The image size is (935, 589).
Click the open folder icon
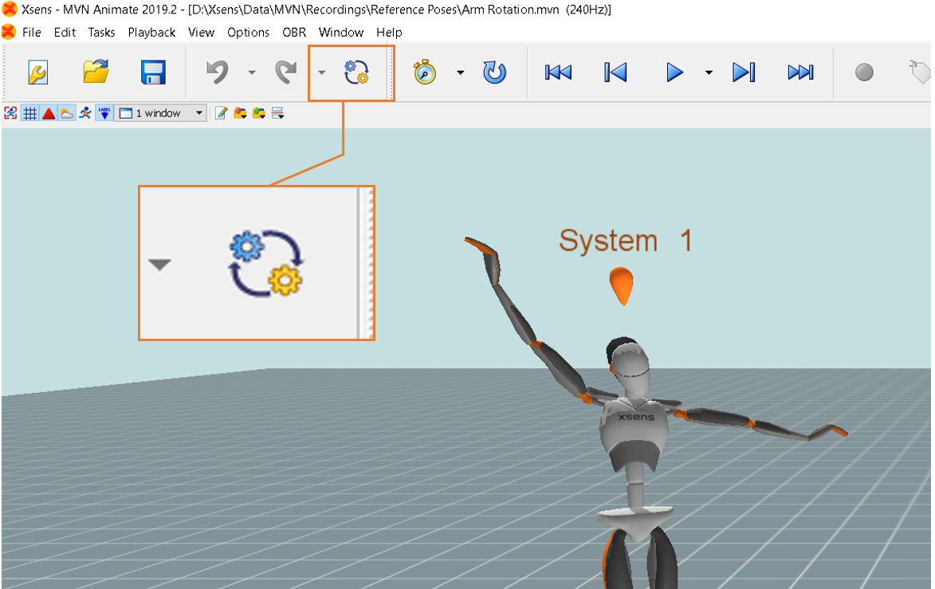tap(96, 73)
